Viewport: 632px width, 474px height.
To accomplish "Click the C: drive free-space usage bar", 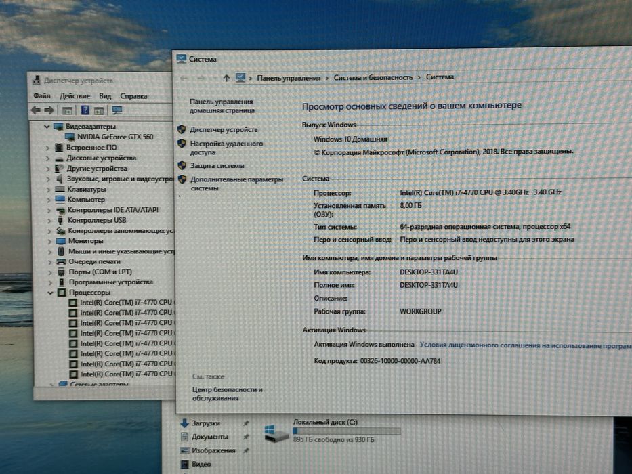I will click(347, 431).
